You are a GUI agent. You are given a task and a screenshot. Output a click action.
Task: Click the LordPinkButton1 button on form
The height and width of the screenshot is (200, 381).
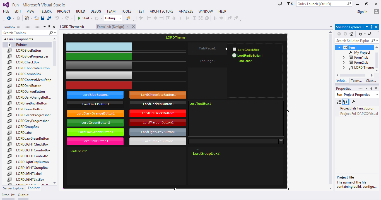pyautogui.click(x=95, y=141)
